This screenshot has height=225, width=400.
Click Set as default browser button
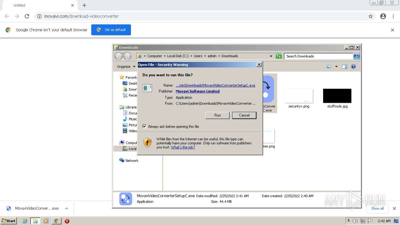click(x=111, y=30)
